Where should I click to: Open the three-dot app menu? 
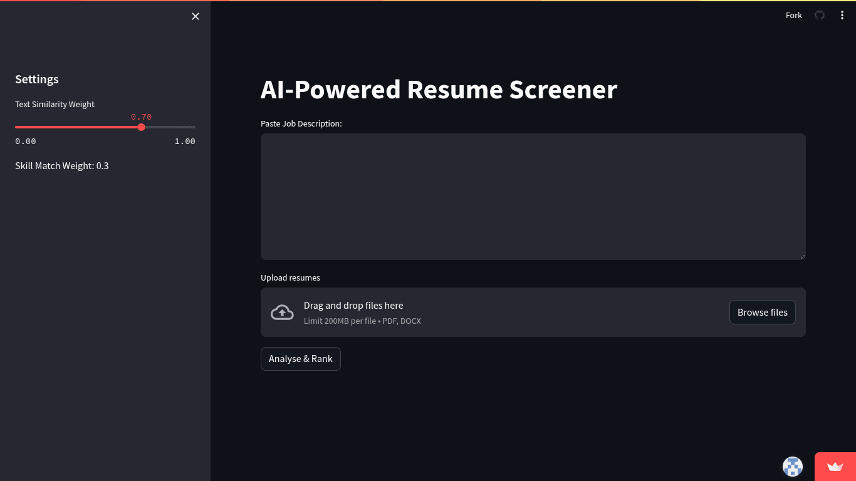[x=842, y=15]
